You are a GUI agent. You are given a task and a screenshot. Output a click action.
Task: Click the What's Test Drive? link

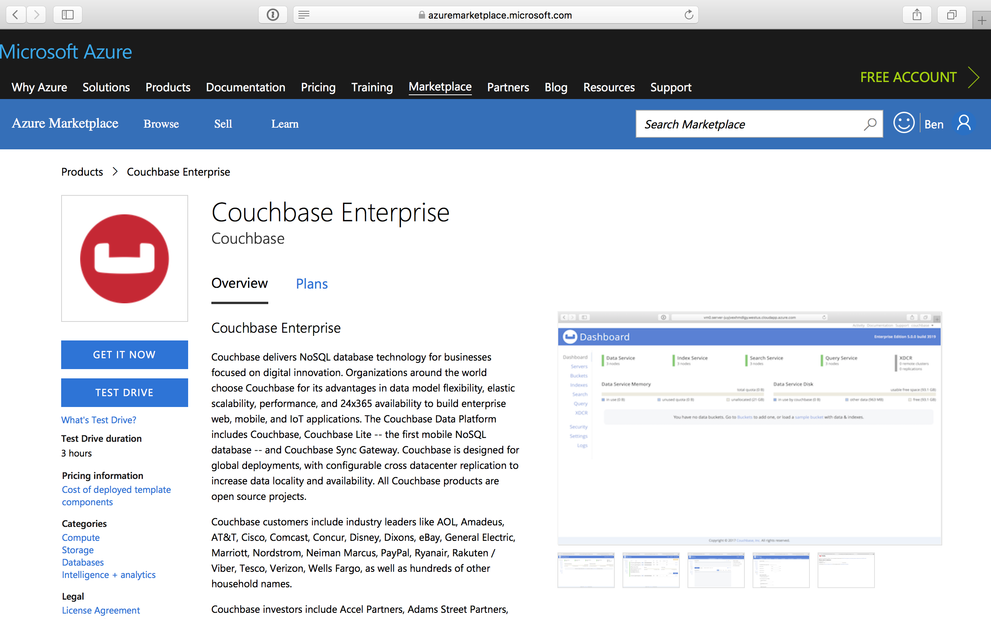[98, 420]
